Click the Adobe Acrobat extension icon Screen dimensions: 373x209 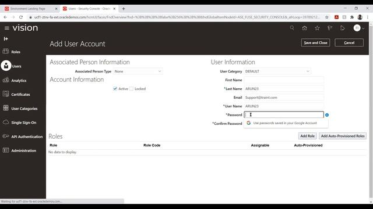pos(336,17)
